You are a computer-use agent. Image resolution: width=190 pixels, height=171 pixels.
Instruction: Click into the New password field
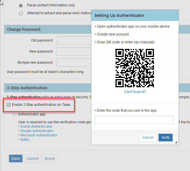point(74,51)
